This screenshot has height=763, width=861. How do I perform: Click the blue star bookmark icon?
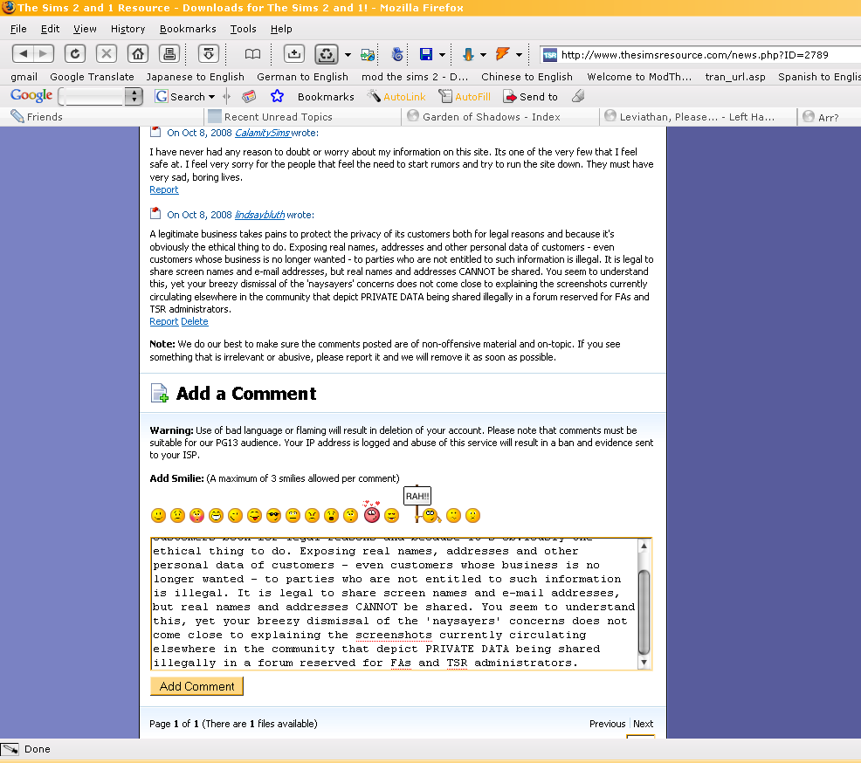coord(277,97)
